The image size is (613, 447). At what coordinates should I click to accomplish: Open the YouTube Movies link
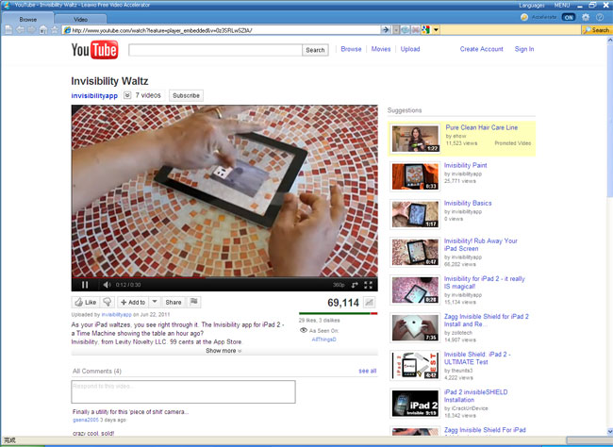click(381, 49)
